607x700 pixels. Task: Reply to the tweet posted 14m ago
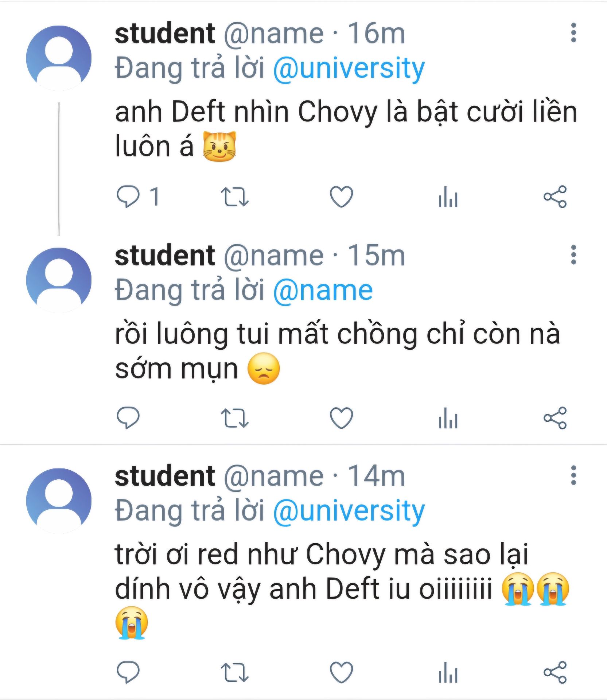128,672
